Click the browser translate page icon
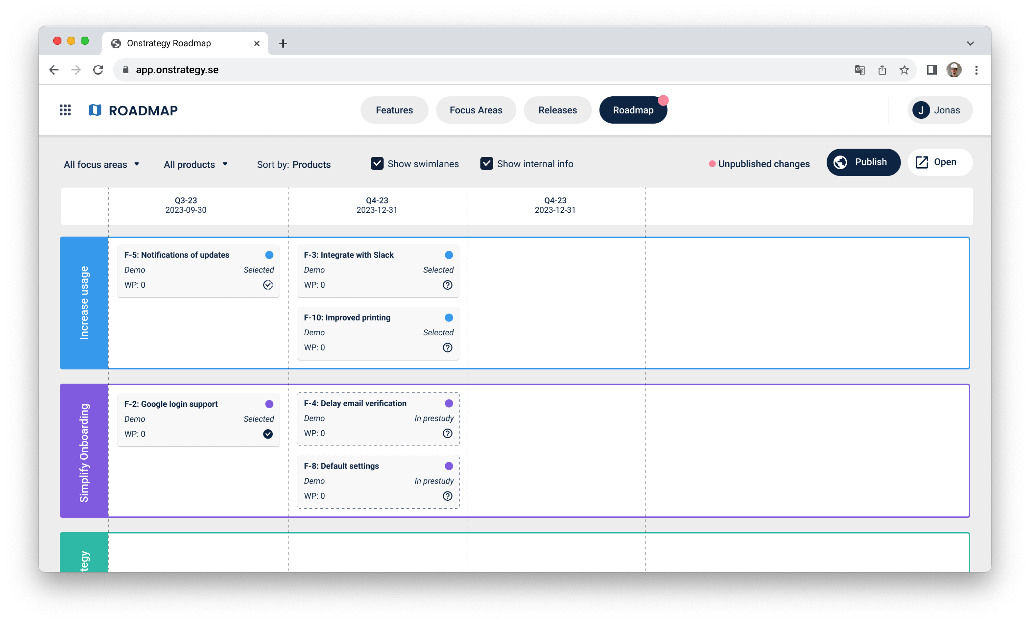 [x=859, y=70]
